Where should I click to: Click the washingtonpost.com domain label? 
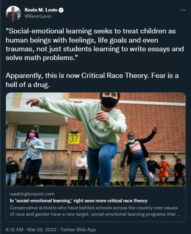32,194
